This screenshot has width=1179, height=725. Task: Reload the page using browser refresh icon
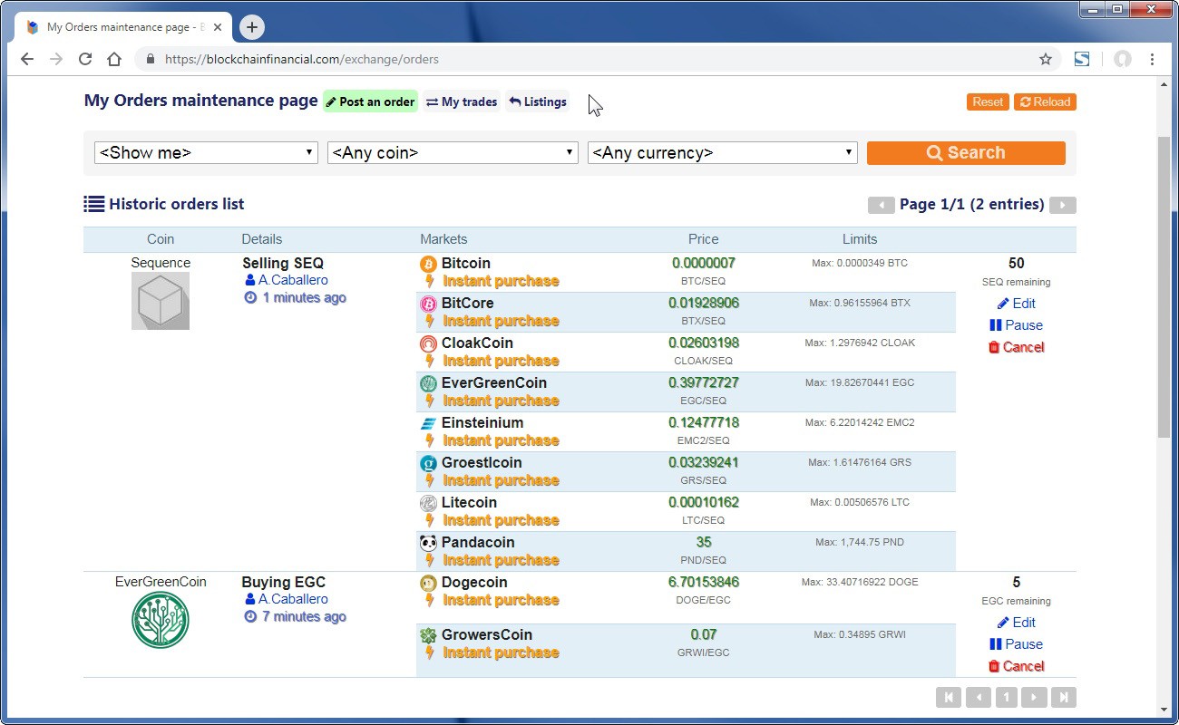[x=85, y=59]
